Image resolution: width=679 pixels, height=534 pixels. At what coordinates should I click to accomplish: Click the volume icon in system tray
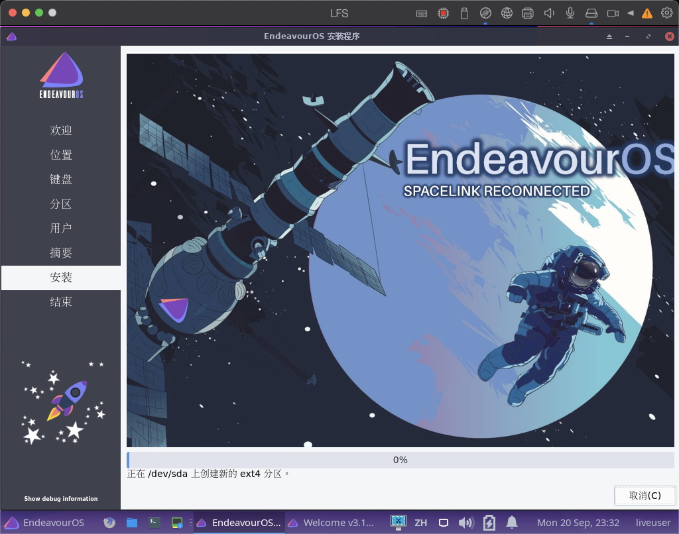pyautogui.click(x=466, y=523)
